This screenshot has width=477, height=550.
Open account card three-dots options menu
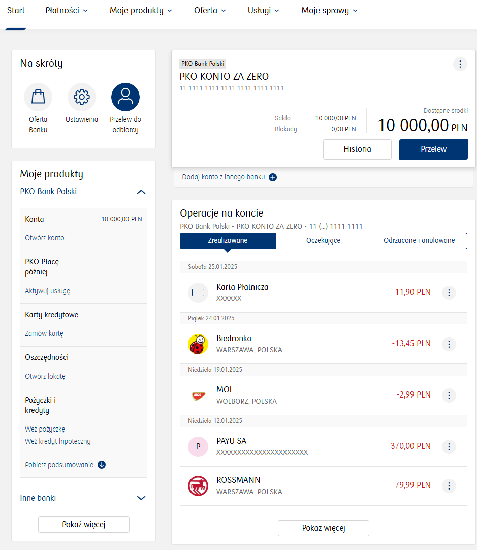tap(460, 64)
